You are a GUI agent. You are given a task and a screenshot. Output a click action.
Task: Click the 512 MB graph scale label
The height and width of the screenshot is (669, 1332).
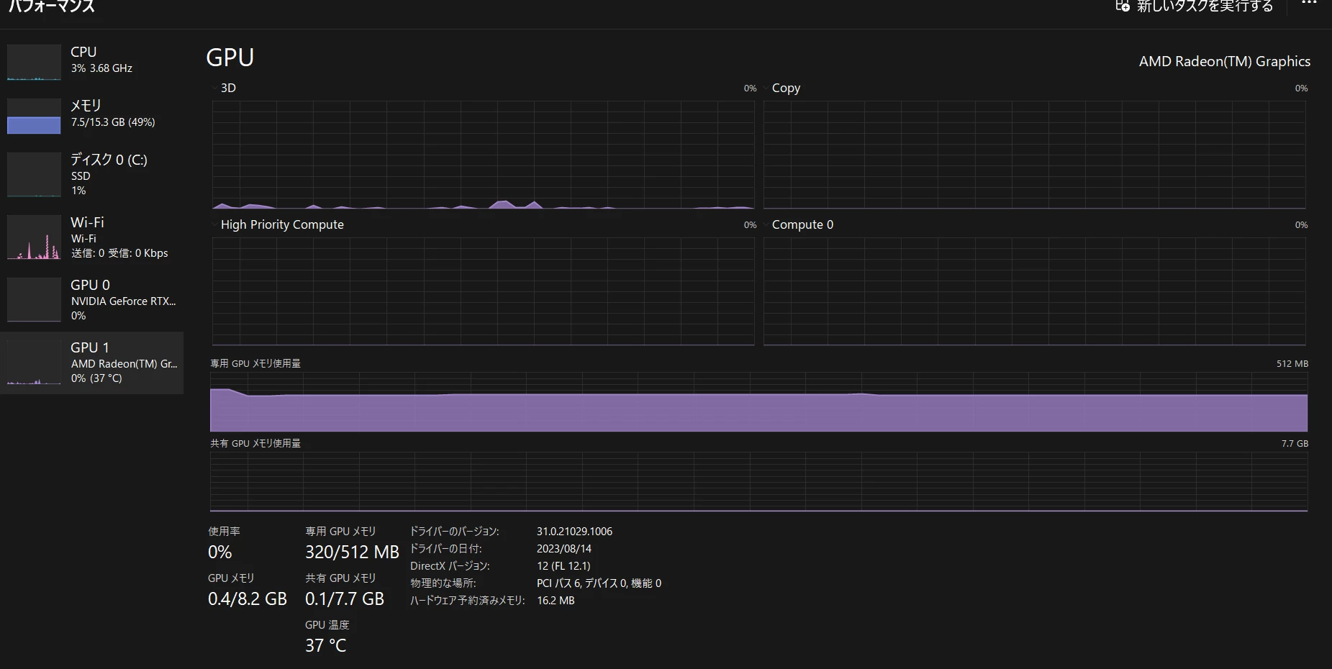(1292, 364)
